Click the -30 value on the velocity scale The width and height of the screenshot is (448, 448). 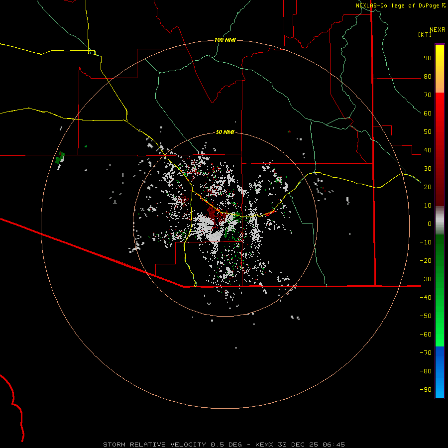click(426, 279)
